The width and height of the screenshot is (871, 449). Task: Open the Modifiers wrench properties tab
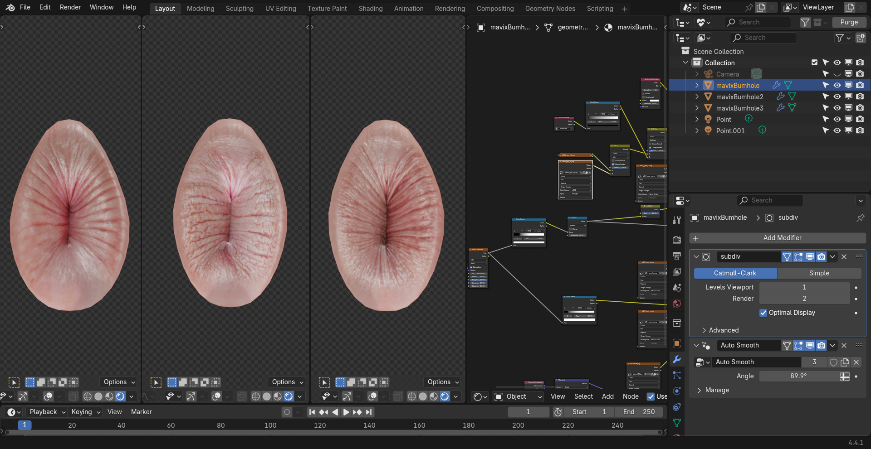677,359
